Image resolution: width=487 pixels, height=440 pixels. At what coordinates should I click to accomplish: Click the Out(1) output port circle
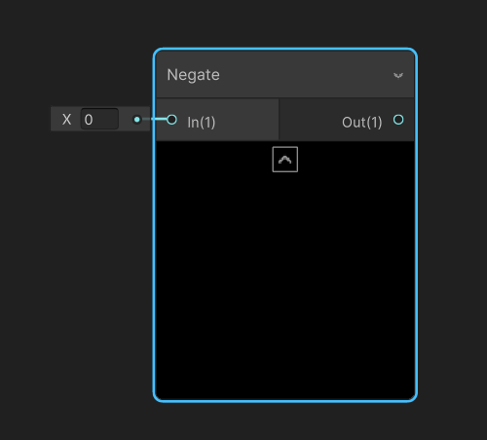(398, 120)
